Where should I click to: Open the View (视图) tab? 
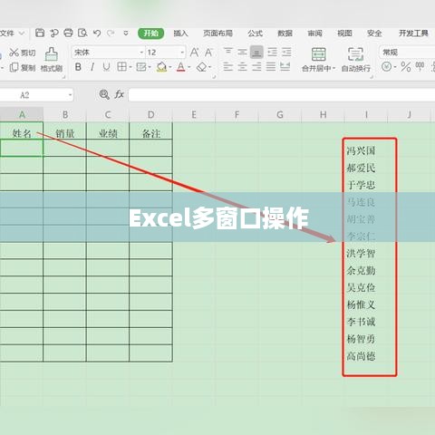(344, 33)
